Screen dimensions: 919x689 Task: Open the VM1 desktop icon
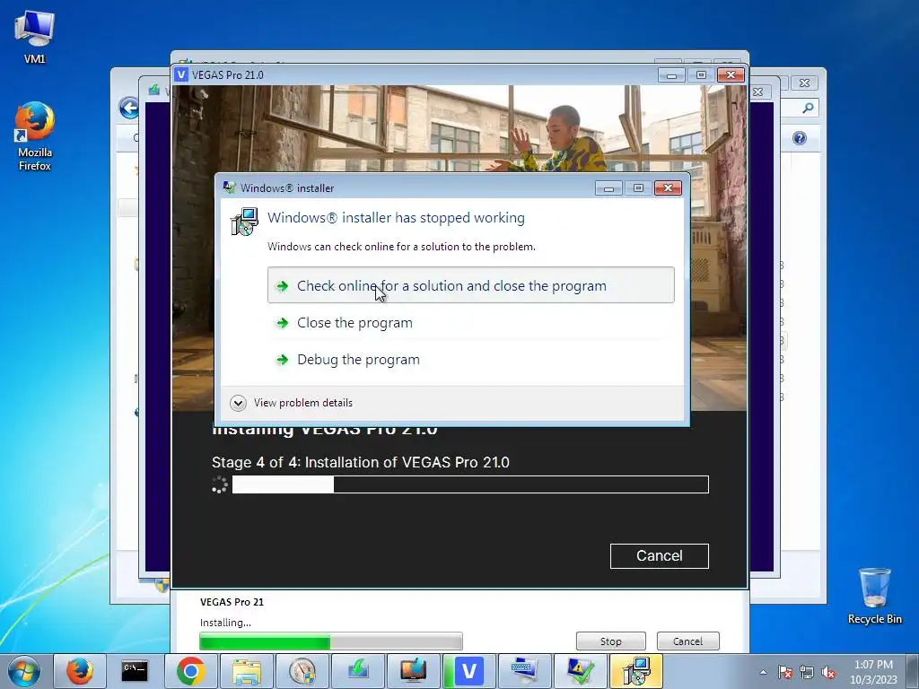(x=35, y=38)
